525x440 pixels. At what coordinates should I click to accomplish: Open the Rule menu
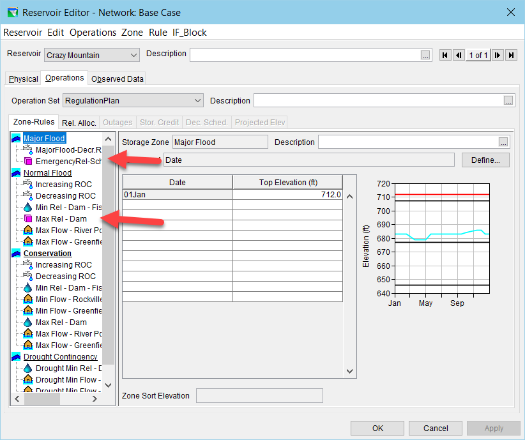coord(158,33)
